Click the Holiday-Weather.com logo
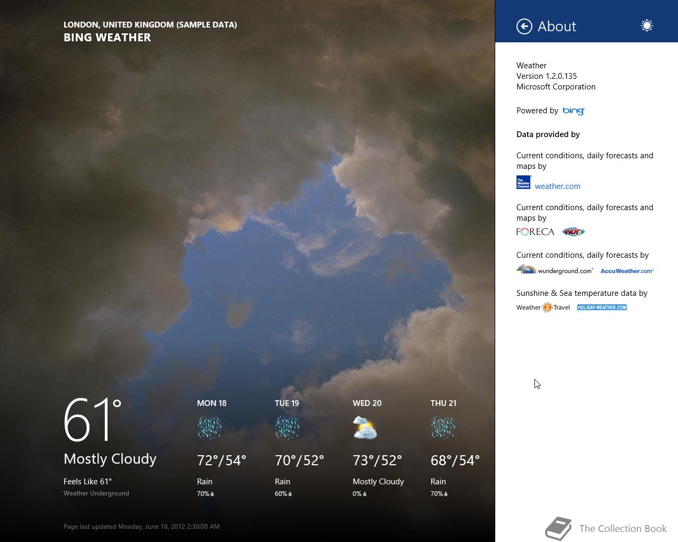678x542 pixels. 602,308
